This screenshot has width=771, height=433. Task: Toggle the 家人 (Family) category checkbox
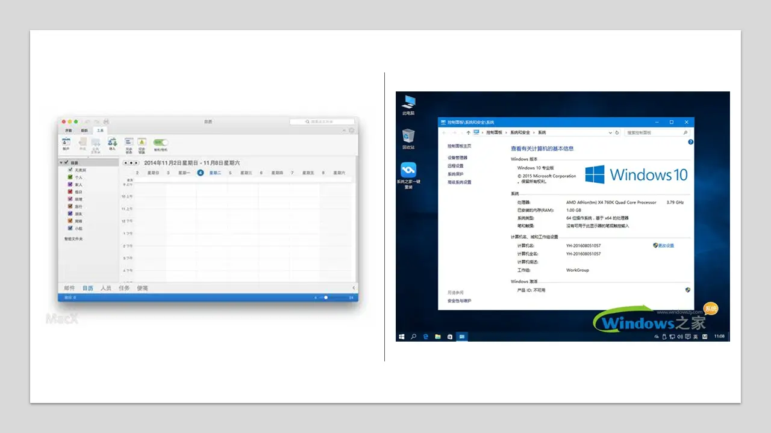tap(70, 185)
